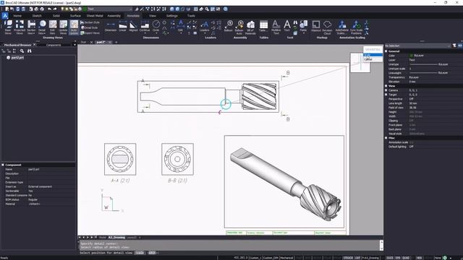Run the Update Views tool
The image size is (463, 260).
coord(63,27)
